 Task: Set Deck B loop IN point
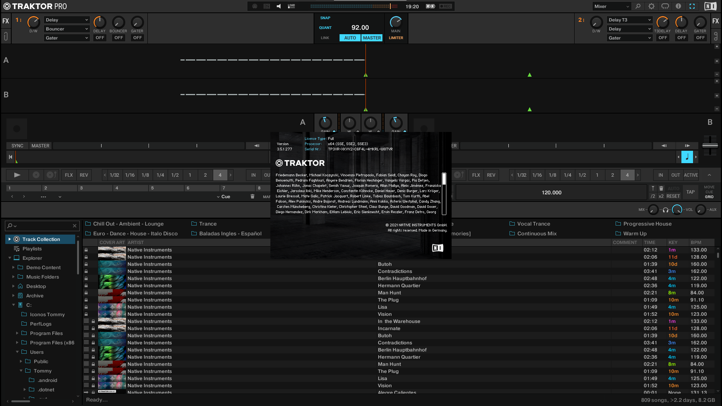tap(661, 175)
